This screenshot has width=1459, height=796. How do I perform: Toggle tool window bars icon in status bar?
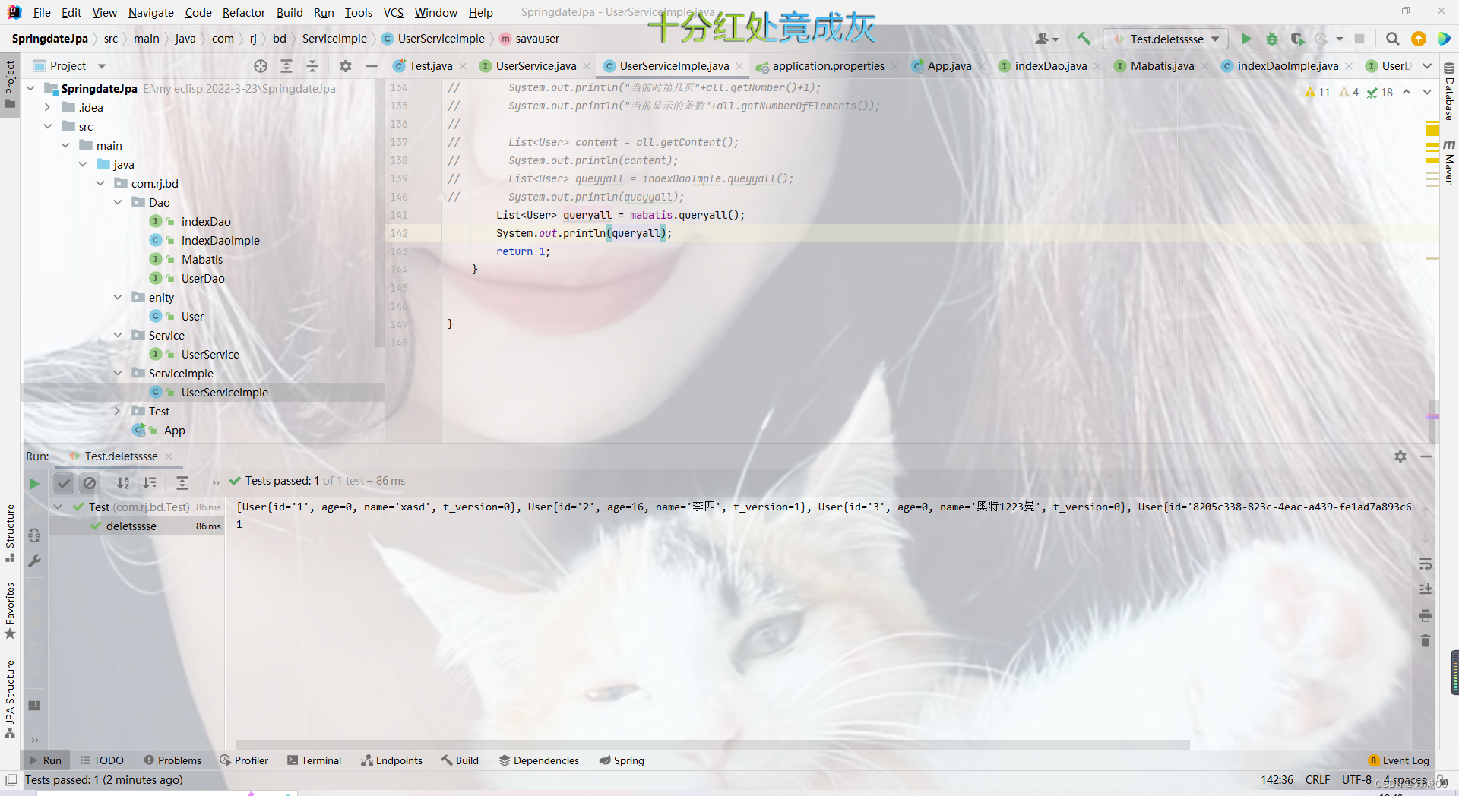11,780
